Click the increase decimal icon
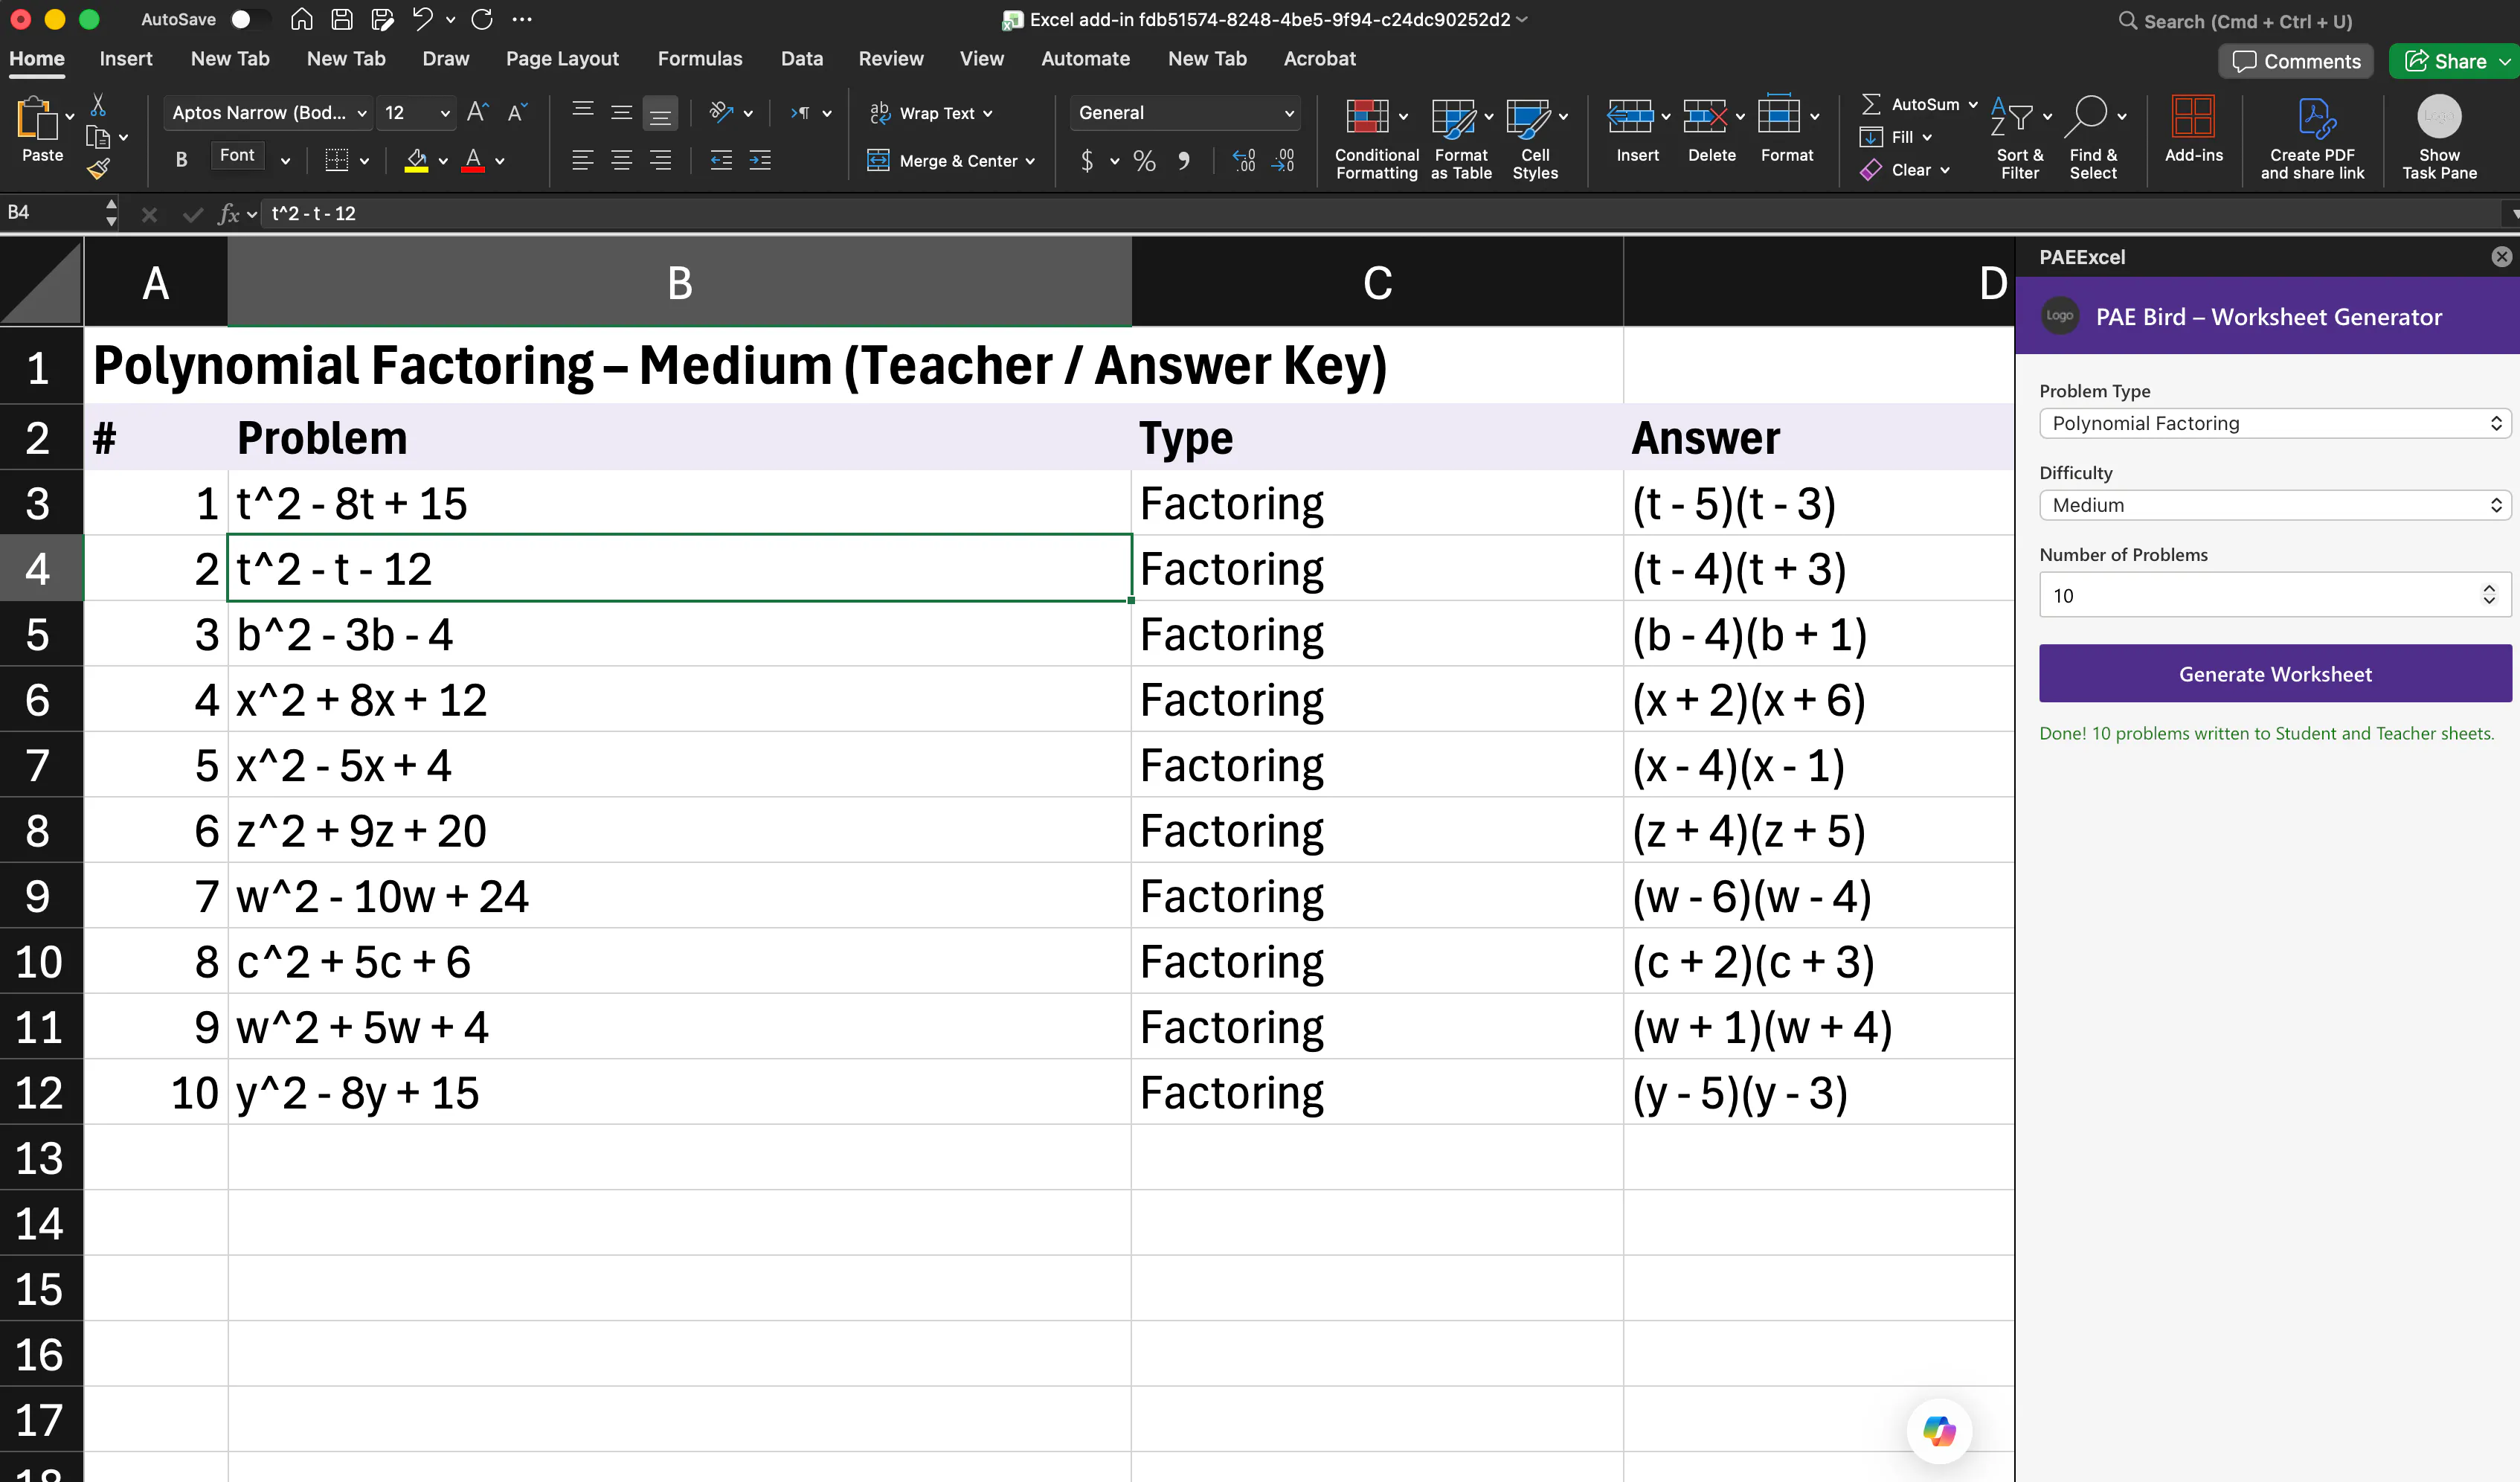 (x=1244, y=160)
